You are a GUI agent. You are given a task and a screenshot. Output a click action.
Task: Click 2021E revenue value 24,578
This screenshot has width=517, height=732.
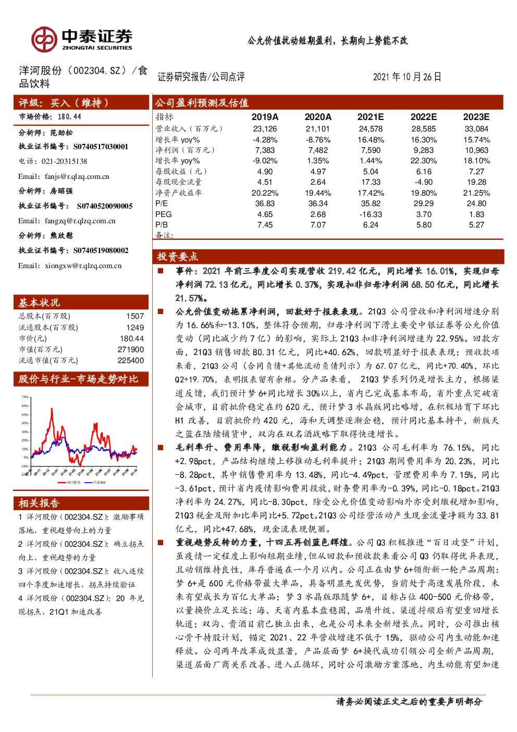371,129
